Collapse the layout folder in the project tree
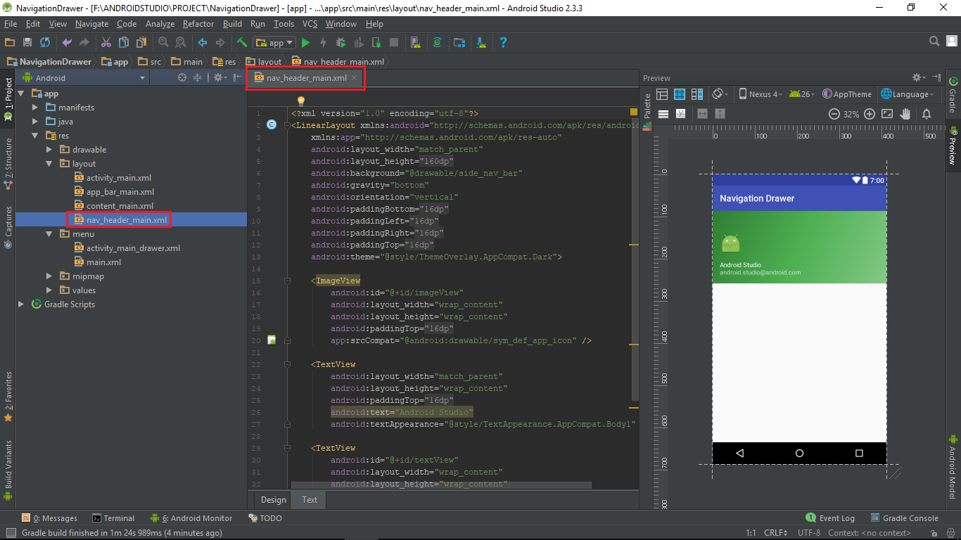Viewport: 961px width, 540px height. coord(49,163)
